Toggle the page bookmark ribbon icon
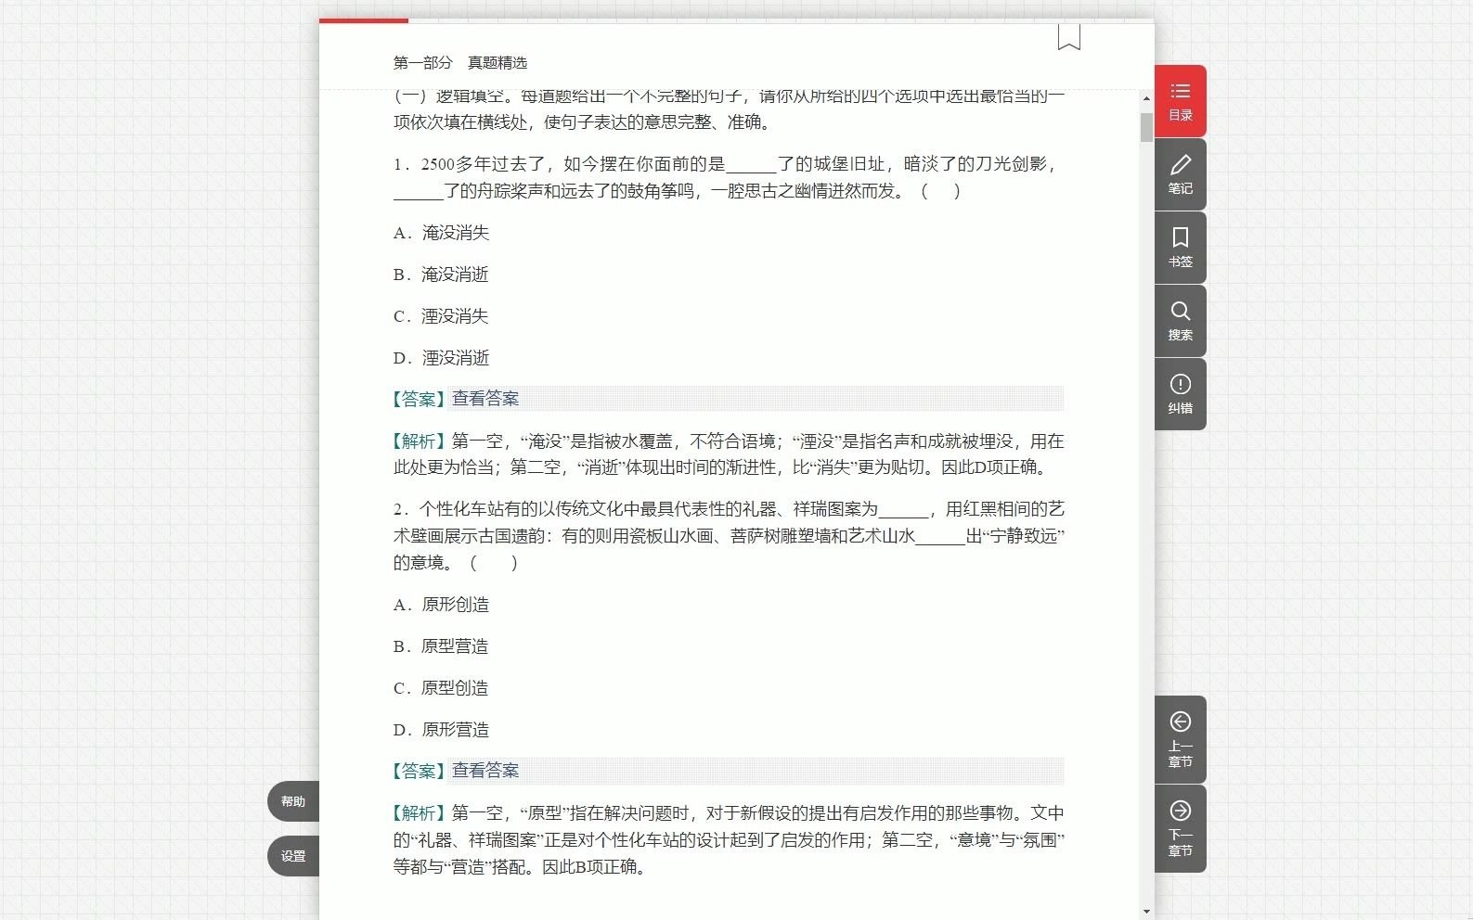This screenshot has height=920, width=1473. click(x=1068, y=37)
